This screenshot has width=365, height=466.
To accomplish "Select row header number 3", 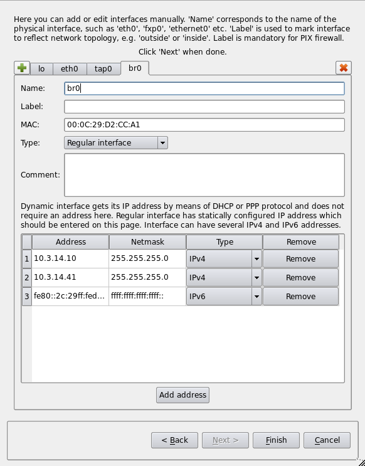I will (x=27, y=296).
